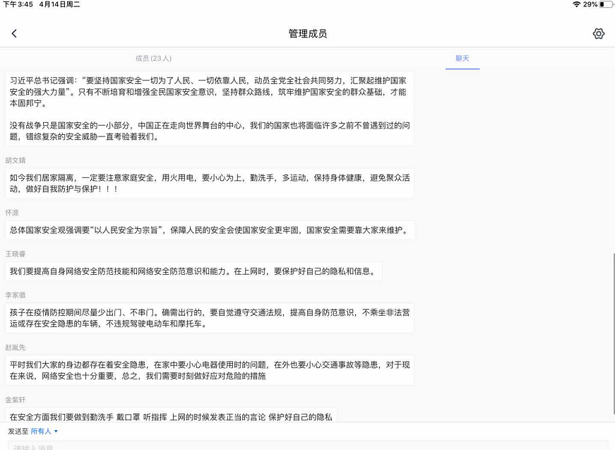The image size is (615, 450).
Task: Tap sender name 怀源
Action: [12, 213]
